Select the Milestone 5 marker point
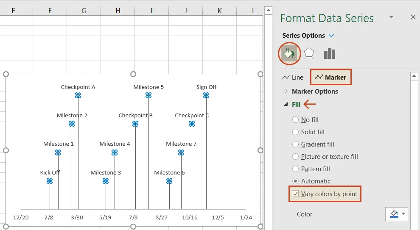 148,95
